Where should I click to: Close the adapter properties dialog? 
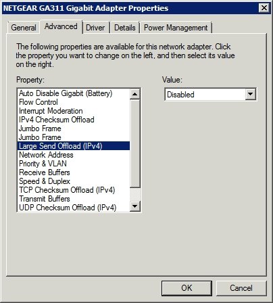pos(264,8)
